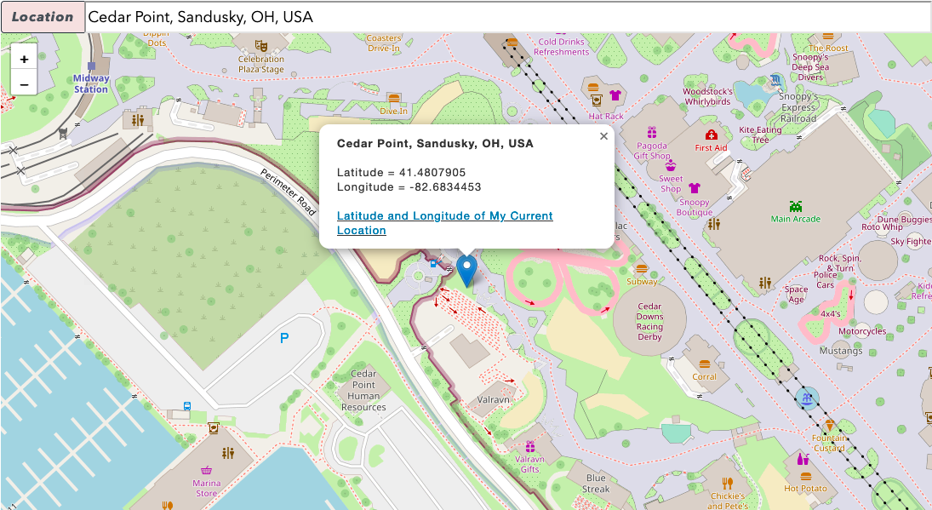Screen dimensions: 932x510
Task: Click the Midway Station map label
Action: (91, 83)
